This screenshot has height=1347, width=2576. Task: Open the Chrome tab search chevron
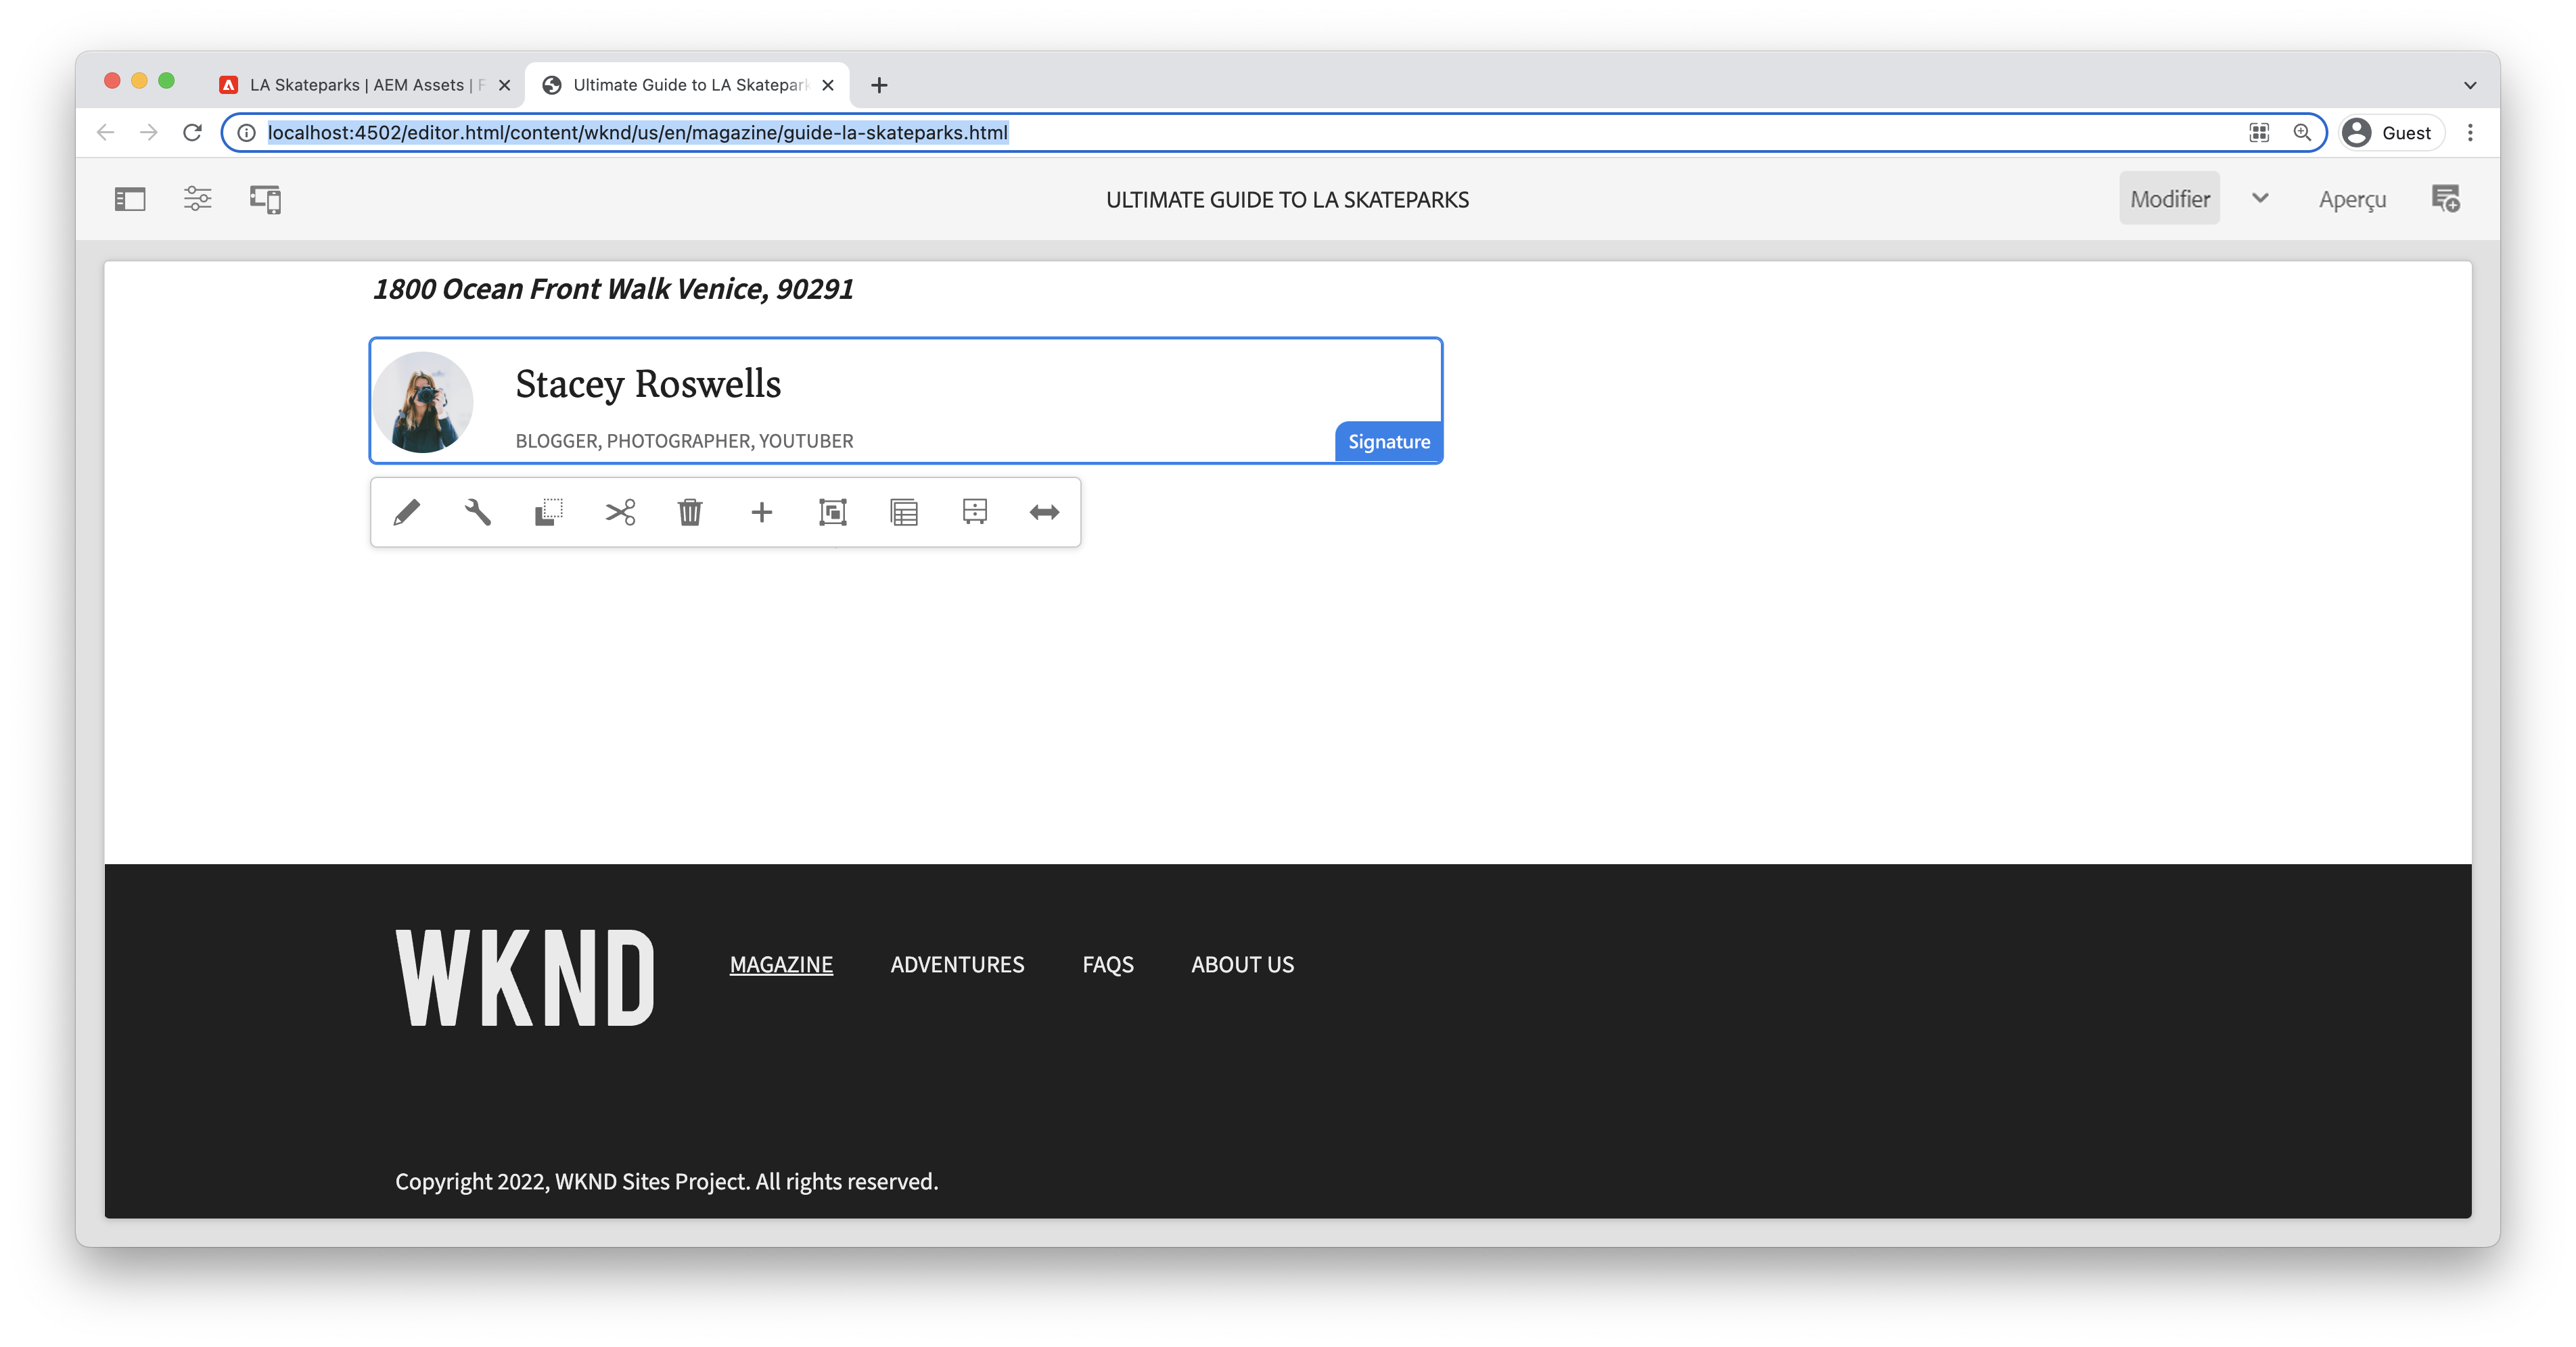[2469, 86]
